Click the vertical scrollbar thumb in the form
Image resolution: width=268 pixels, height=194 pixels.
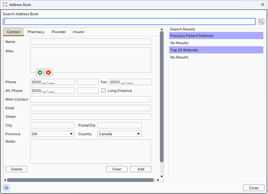coord(162,97)
